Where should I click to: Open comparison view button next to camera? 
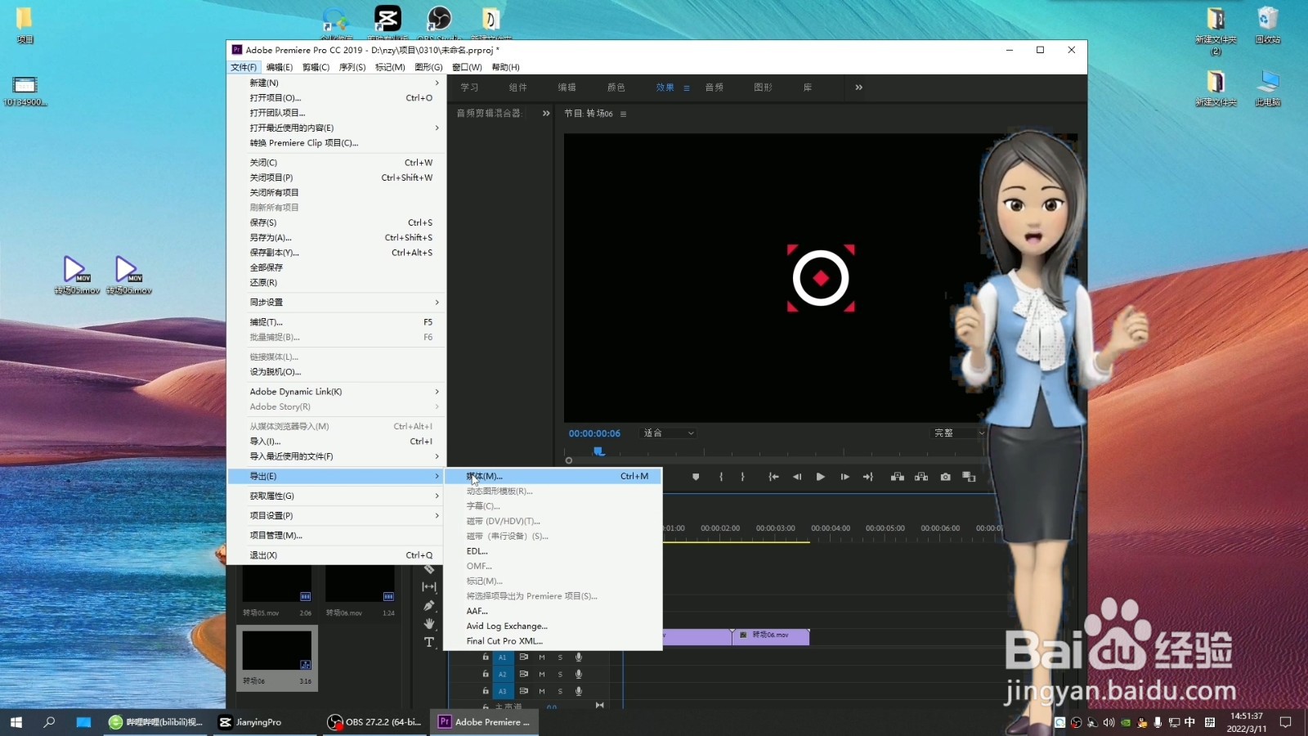coord(970,477)
